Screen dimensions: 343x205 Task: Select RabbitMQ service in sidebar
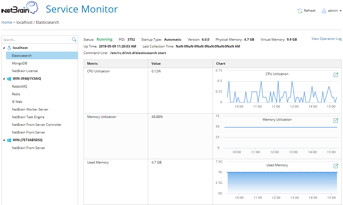19,87
